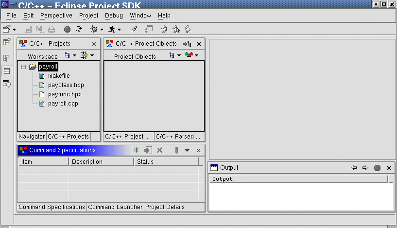Open the Edit menu
This screenshot has height=228, width=397.
[28, 16]
